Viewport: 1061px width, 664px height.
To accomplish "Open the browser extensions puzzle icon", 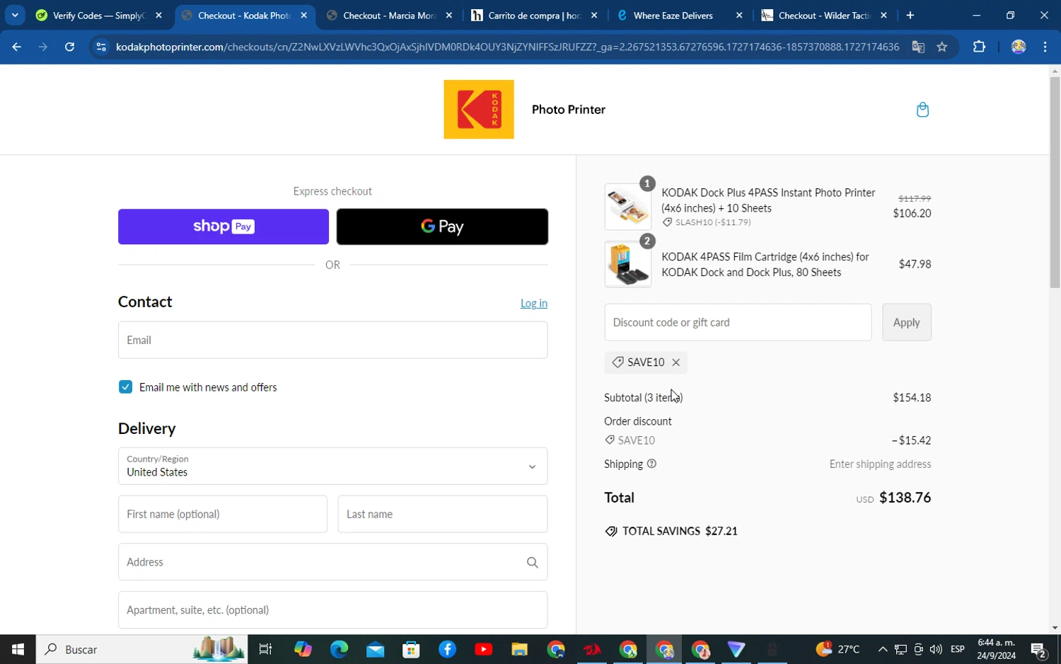I will 979,47.
